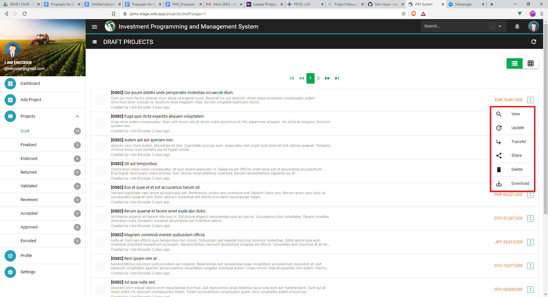Open actions menu for PHP 66,021,000 project

coord(530,195)
